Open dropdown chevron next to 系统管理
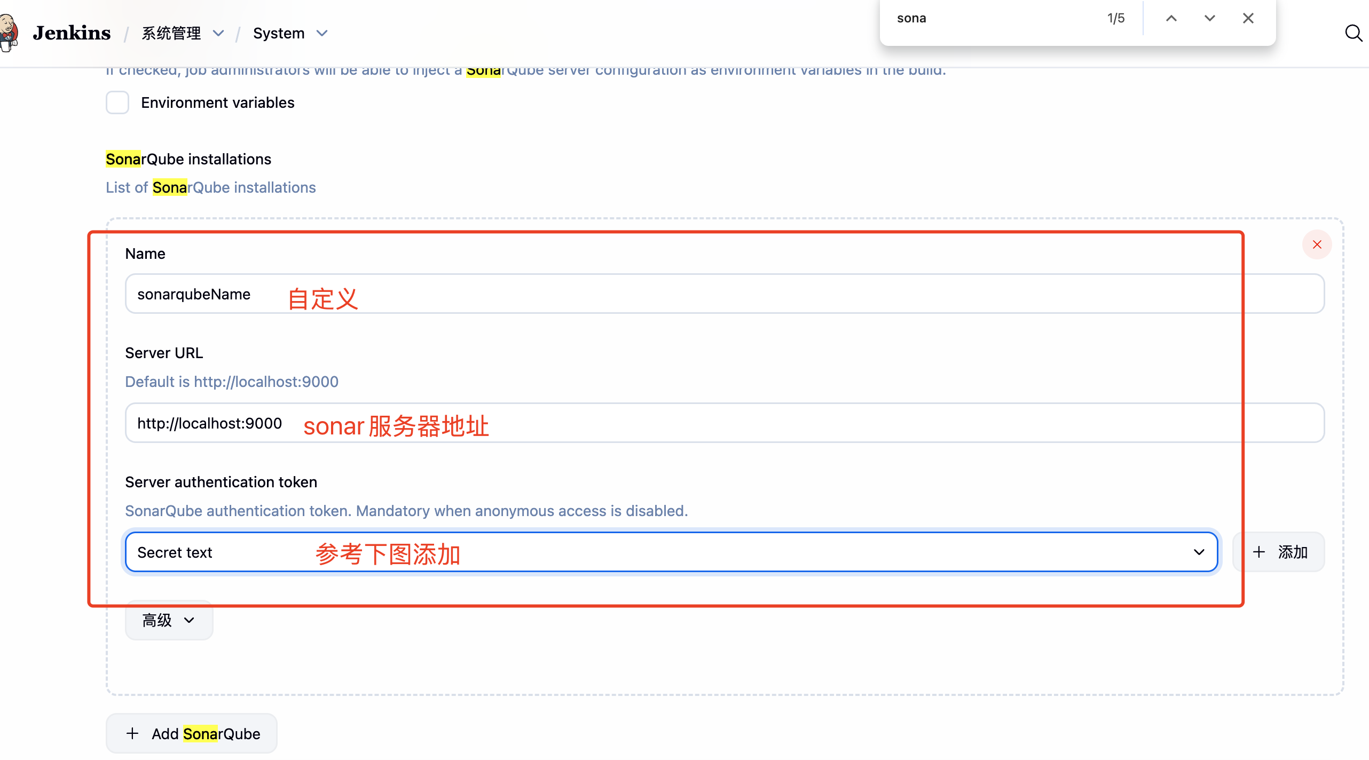1369x760 pixels. [218, 33]
